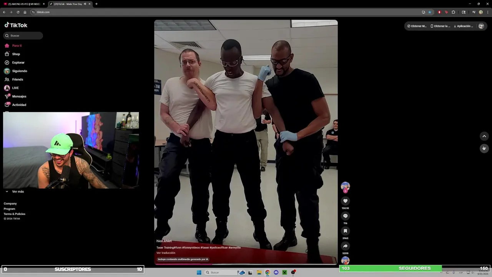Viewport: 492px width, 277px height.
Task: Open Windows Start menu
Action: [199, 272]
